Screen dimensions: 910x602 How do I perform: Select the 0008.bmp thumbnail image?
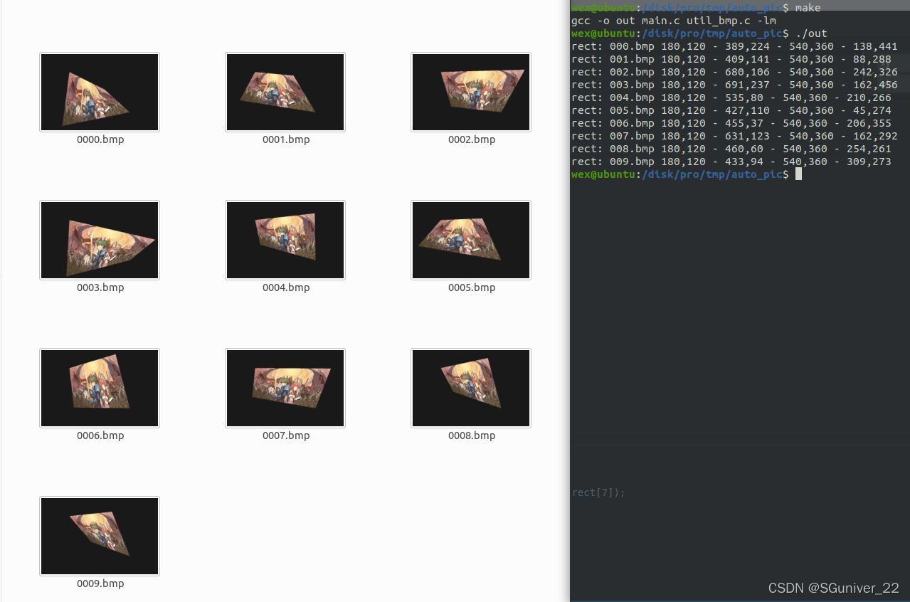pos(471,388)
